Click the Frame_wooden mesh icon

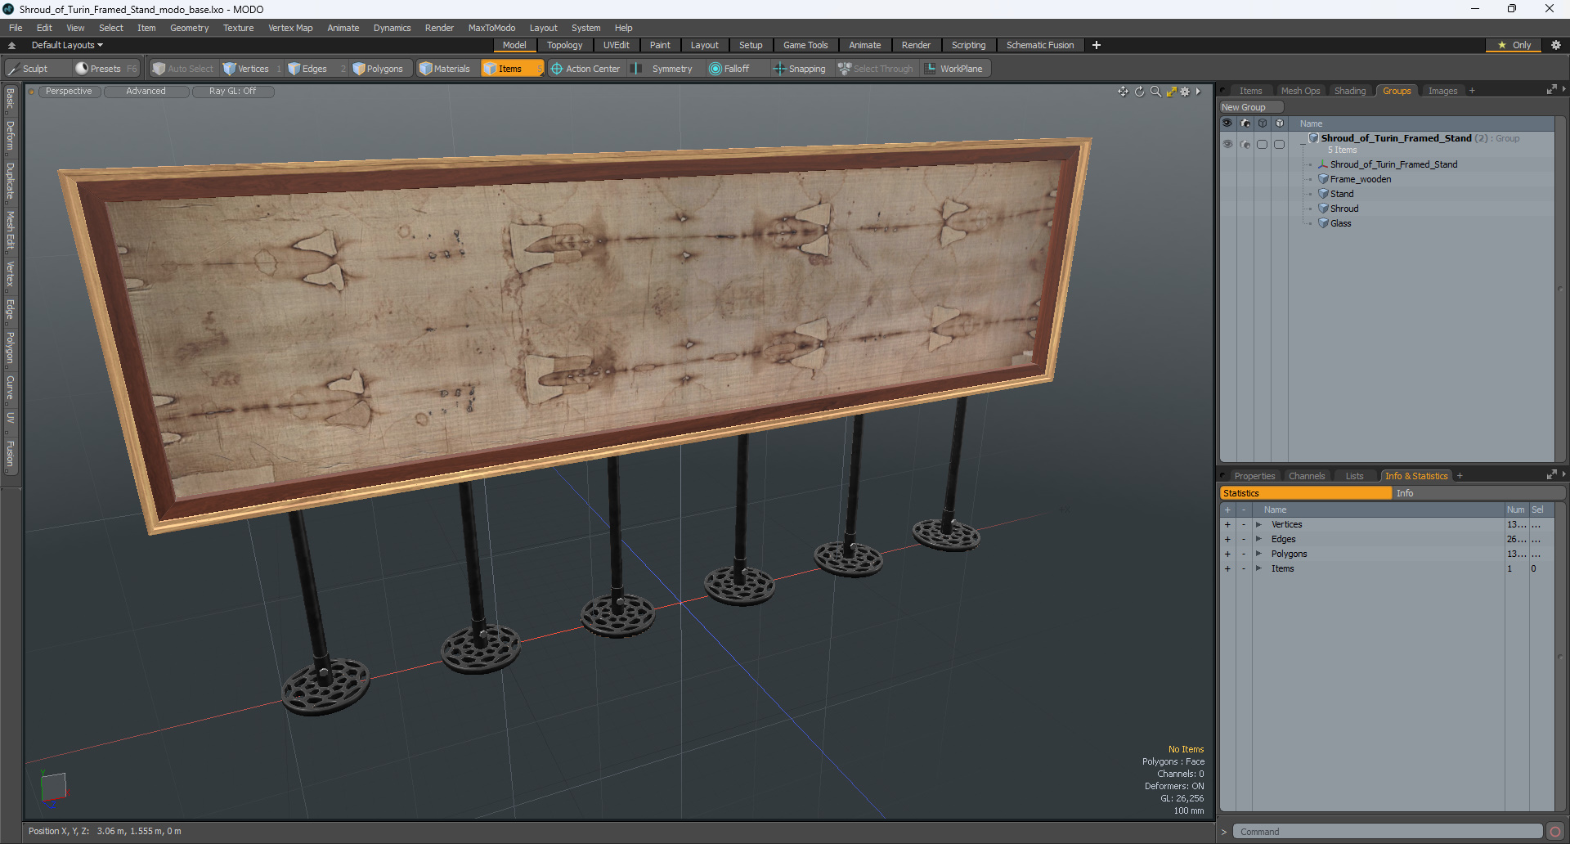pos(1323,179)
